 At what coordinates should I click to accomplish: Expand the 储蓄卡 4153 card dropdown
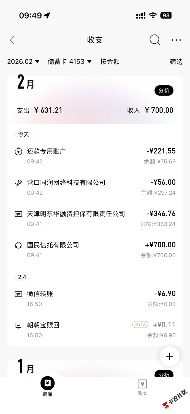pos(70,62)
